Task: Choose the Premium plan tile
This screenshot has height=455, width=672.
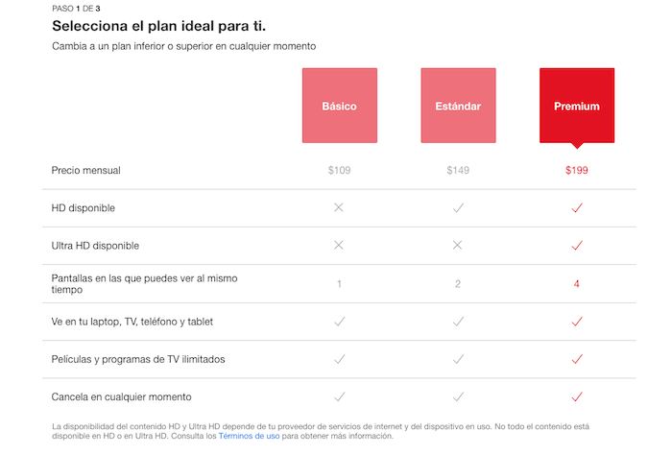Action: point(576,106)
